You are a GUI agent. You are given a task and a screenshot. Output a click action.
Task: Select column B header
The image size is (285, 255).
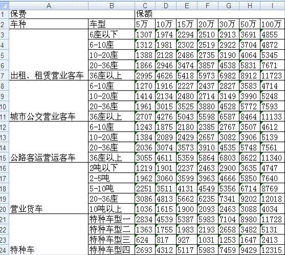point(112,6)
